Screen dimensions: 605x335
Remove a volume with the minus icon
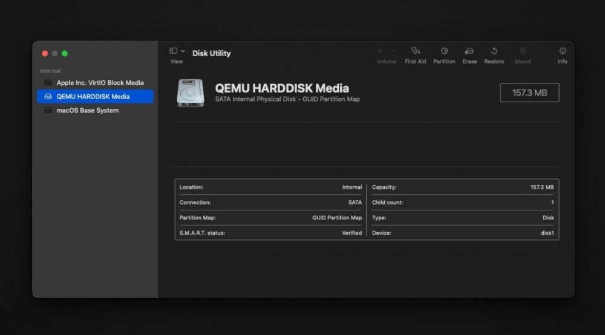coord(393,51)
